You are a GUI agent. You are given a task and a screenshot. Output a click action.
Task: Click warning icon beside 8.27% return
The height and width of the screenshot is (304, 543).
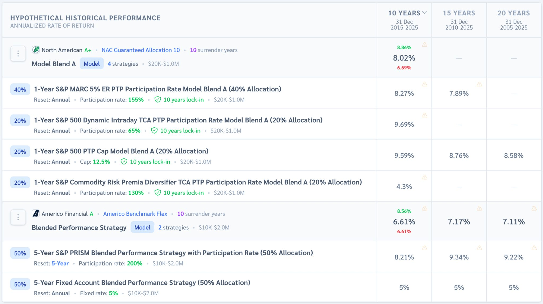pyautogui.click(x=425, y=84)
